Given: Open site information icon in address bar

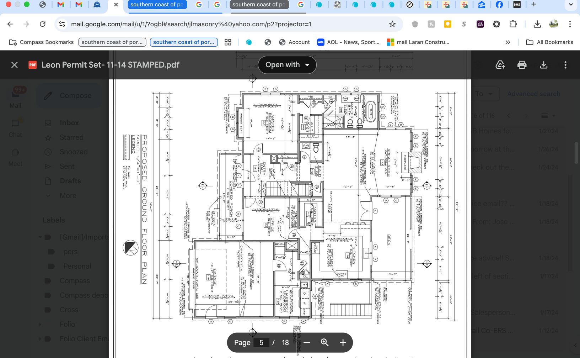Looking at the screenshot, I should 62,24.
